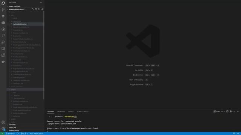
Task: Expand the public folder
Action: point(13,119)
